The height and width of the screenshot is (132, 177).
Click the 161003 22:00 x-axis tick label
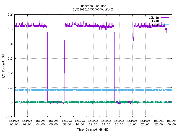tap(158, 123)
